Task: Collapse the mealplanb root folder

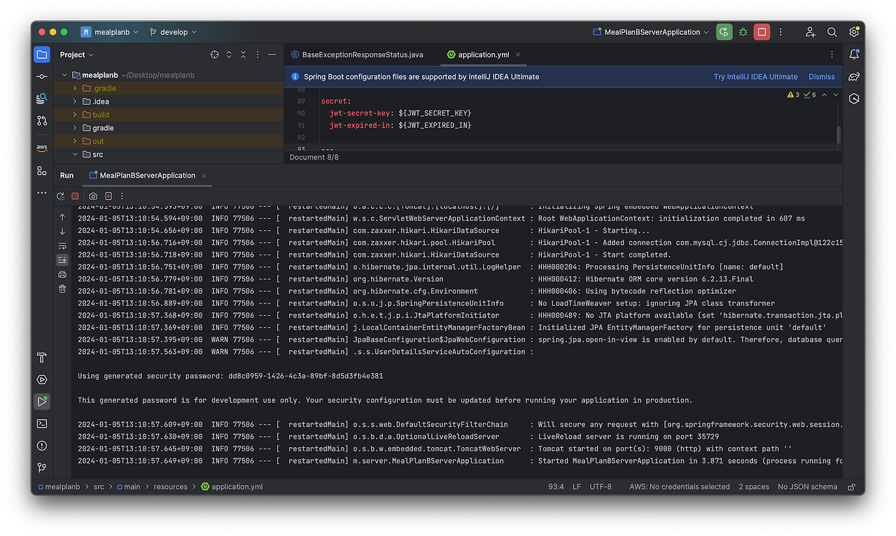Action: (64, 75)
